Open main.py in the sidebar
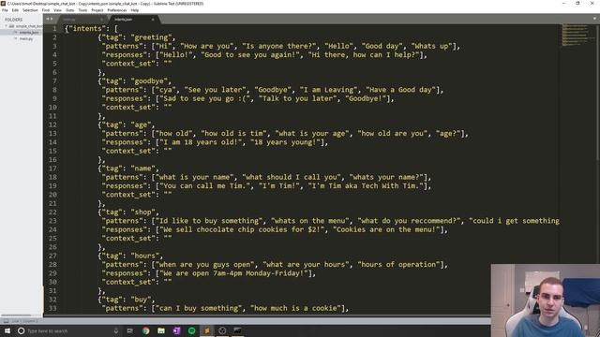Viewport: 600px width, 337px height. [26, 38]
